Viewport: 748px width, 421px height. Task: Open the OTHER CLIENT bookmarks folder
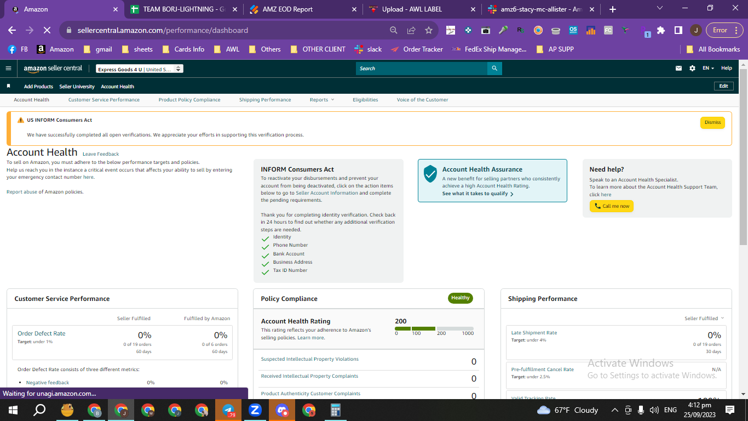pyautogui.click(x=318, y=49)
